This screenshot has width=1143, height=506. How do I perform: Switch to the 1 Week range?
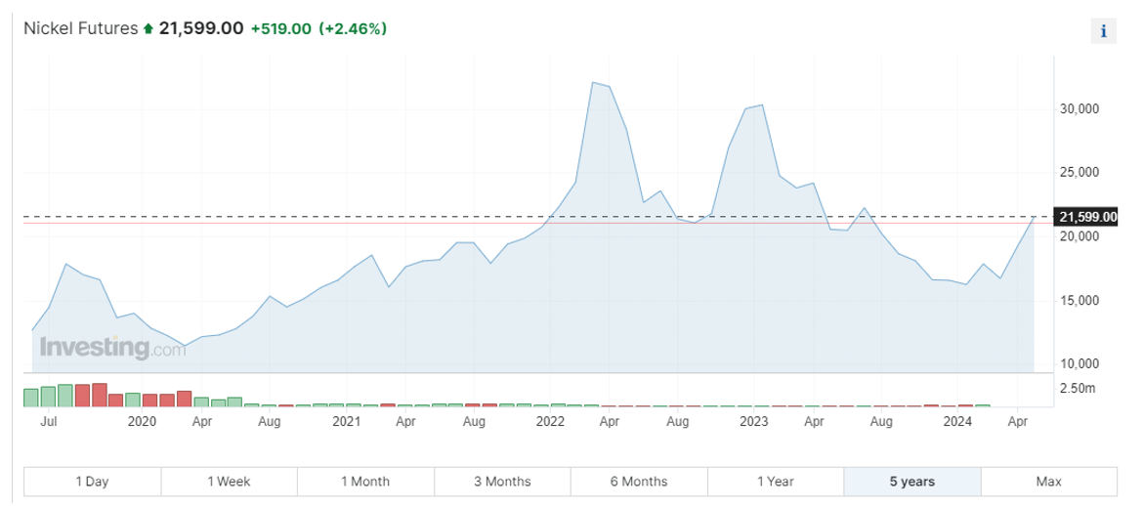click(229, 481)
